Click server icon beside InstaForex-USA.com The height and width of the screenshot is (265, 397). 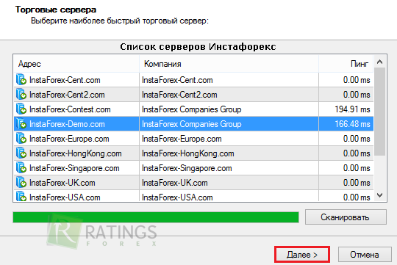point(21,197)
